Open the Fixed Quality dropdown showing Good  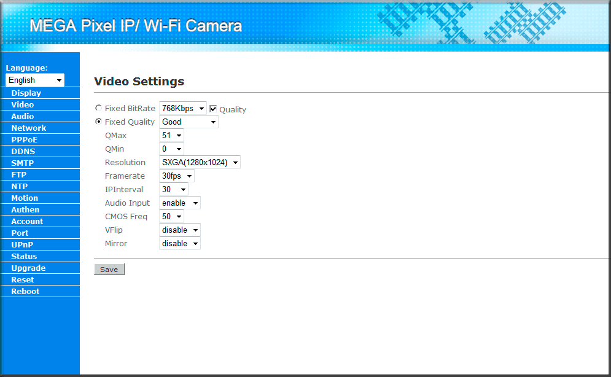click(x=189, y=122)
